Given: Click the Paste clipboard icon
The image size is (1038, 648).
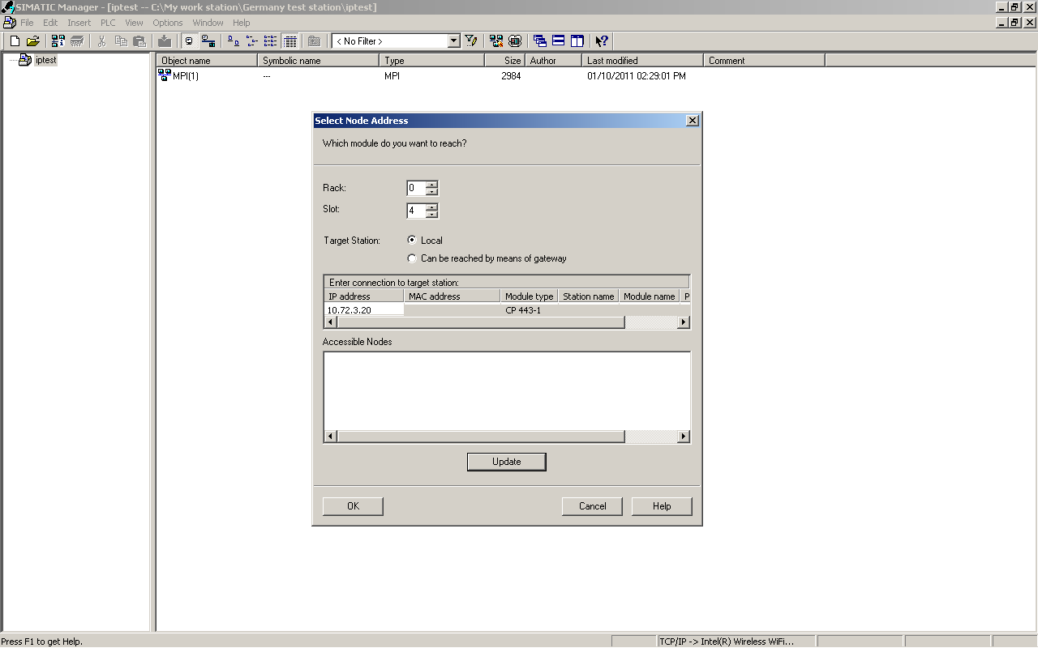Looking at the screenshot, I should [139, 41].
